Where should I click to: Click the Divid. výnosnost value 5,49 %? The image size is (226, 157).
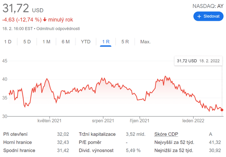tap(133, 150)
